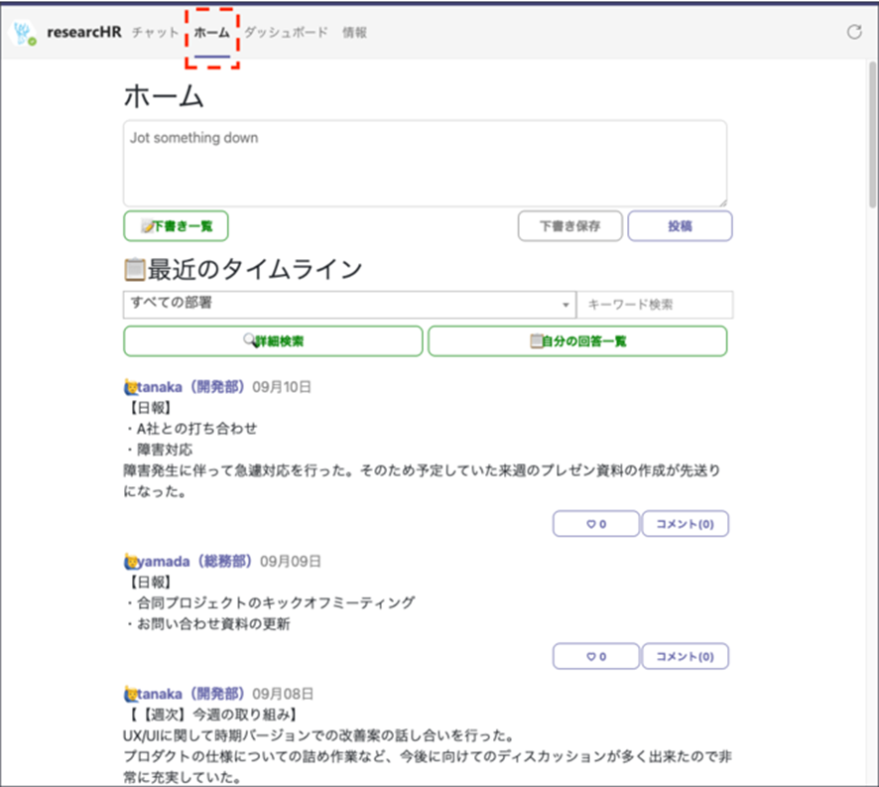This screenshot has height=787, width=879.
Task: Click the text ・障害対応
Action: coord(158,450)
